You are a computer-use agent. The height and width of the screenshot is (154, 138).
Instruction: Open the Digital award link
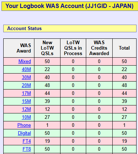(24, 133)
